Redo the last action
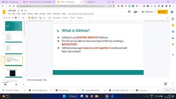This screenshot has width=176, height=99. click(13, 18)
